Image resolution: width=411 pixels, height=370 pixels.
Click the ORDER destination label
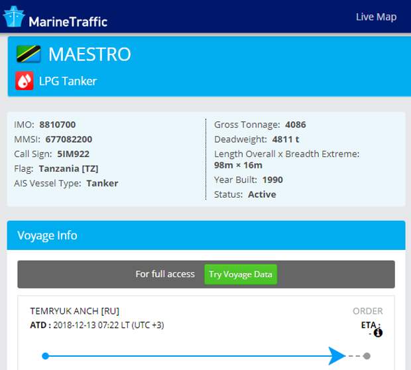(367, 311)
